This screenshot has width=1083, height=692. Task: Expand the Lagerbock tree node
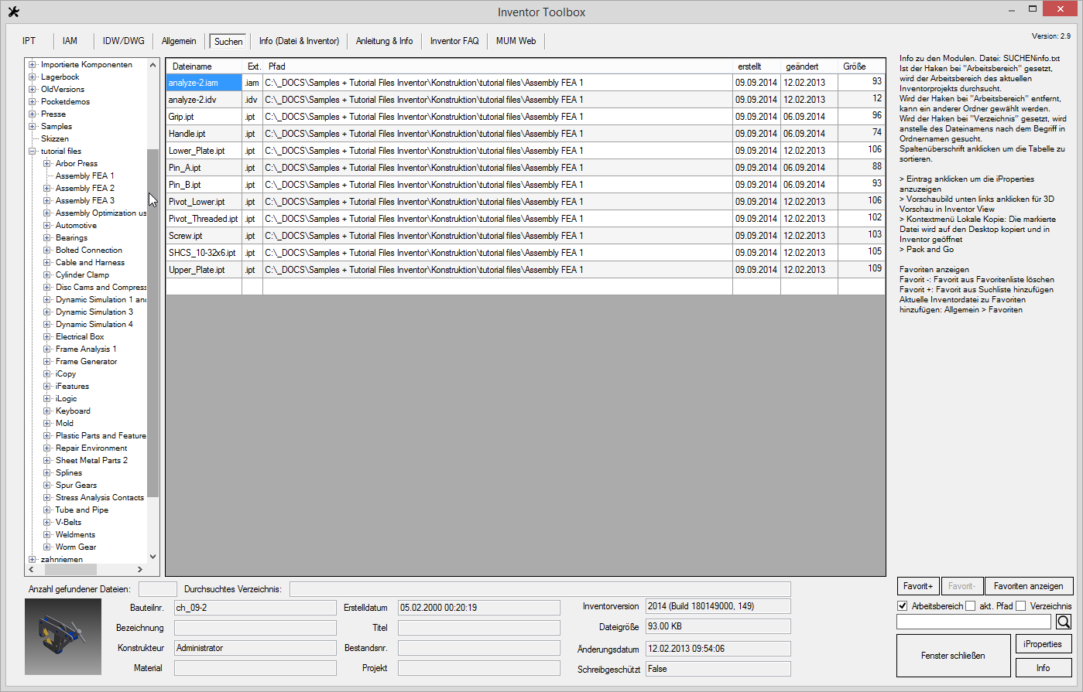pyautogui.click(x=33, y=77)
